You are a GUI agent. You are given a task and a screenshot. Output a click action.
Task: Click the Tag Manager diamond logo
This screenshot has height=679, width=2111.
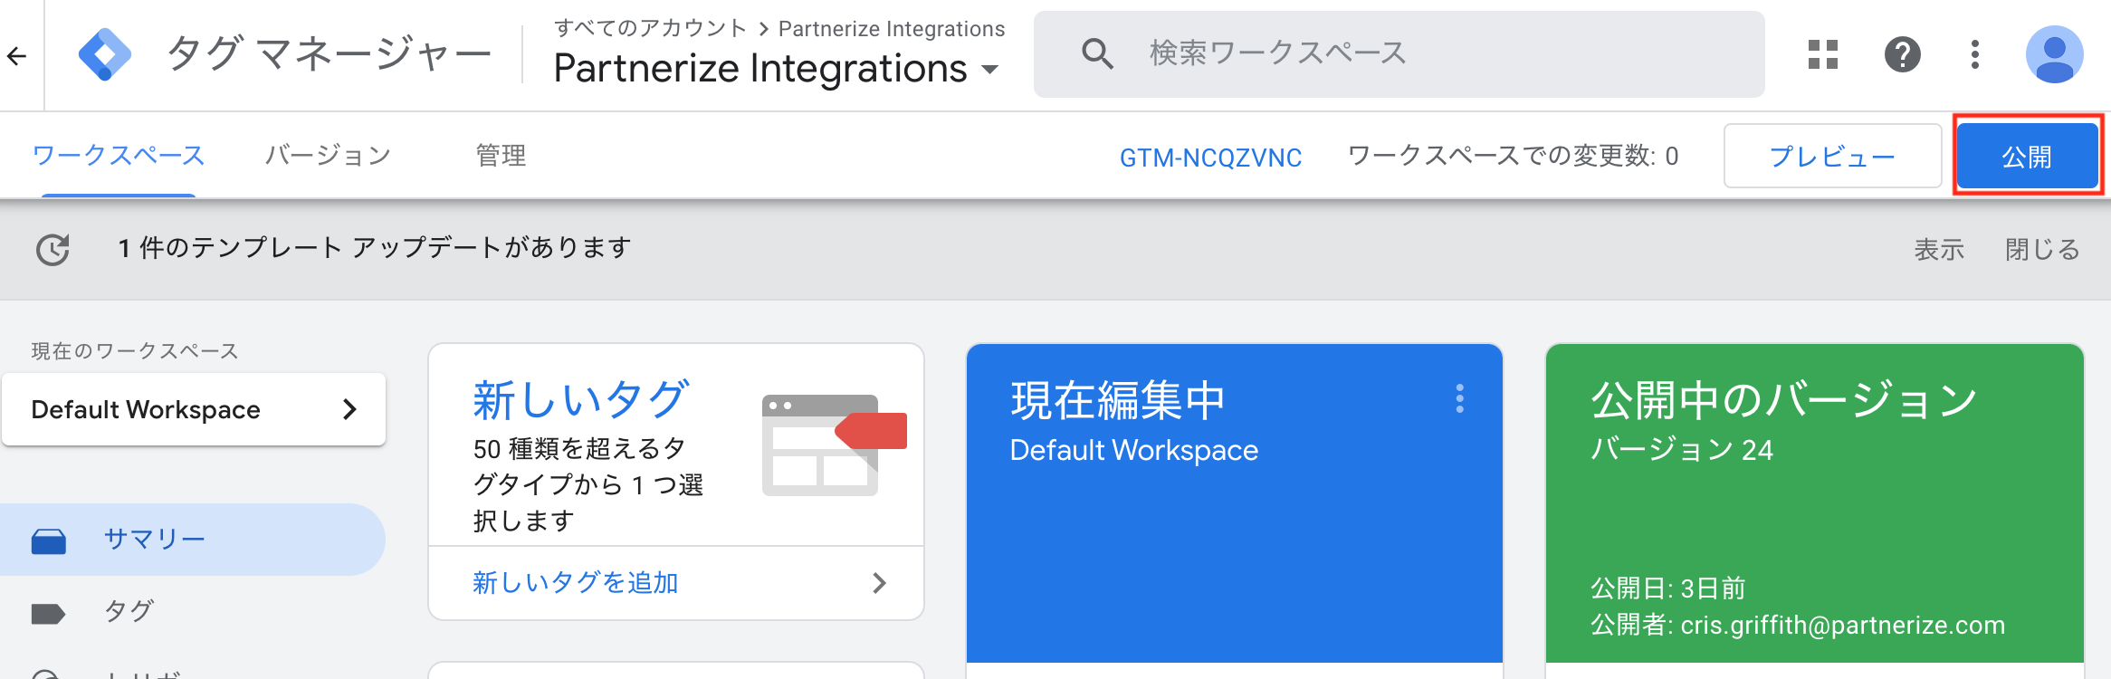[105, 54]
